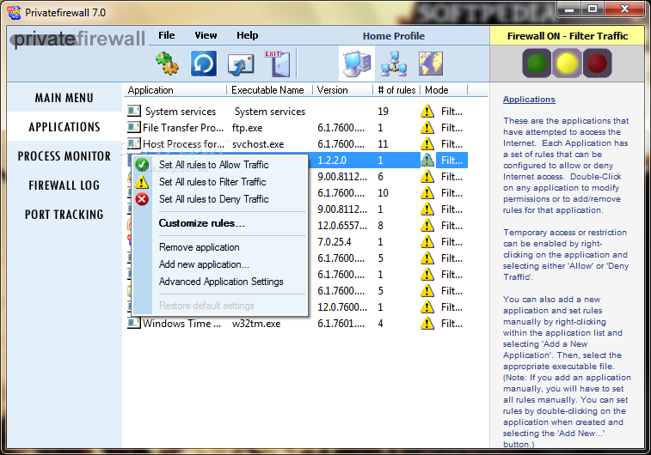The image size is (651, 455).
Task: Sort by Executable Name column header
Action: click(x=269, y=90)
